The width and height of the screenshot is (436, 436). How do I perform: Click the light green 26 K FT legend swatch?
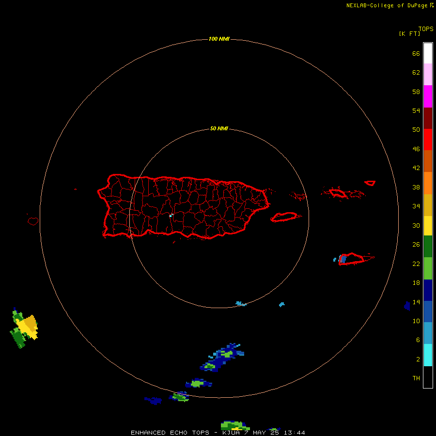[428, 268]
